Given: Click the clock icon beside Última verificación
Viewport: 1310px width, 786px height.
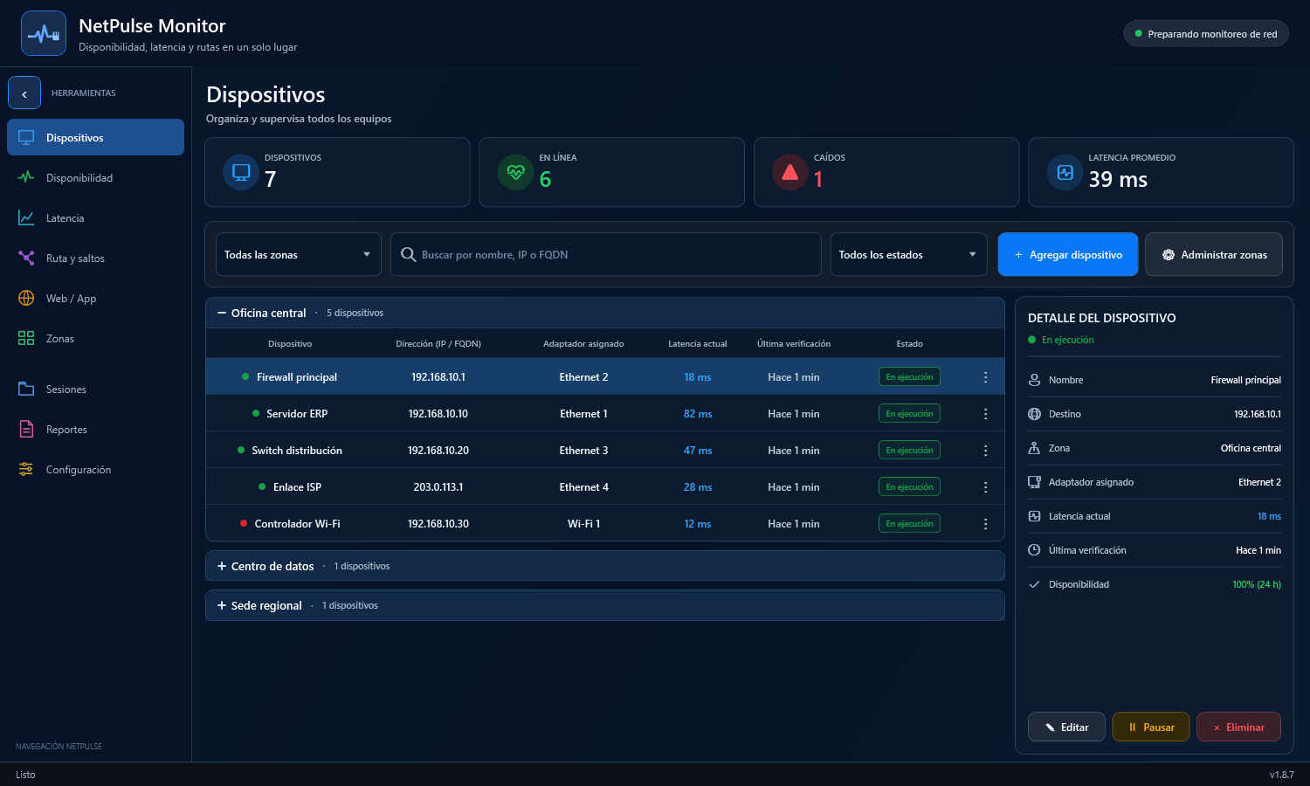Looking at the screenshot, I should pyautogui.click(x=1034, y=550).
